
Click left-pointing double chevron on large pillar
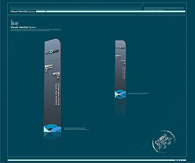[x=46, y=71]
